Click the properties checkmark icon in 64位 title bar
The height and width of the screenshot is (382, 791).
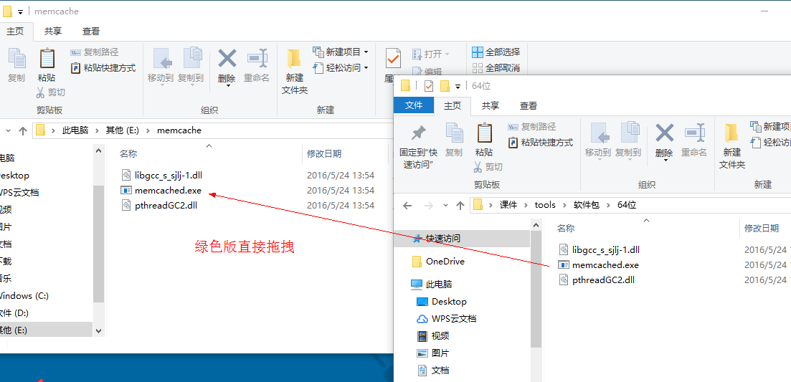(429, 86)
